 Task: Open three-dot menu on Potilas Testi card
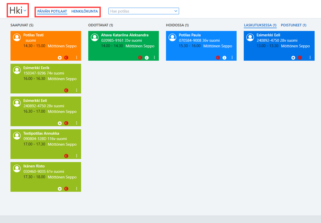pyautogui.click(x=76, y=58)
